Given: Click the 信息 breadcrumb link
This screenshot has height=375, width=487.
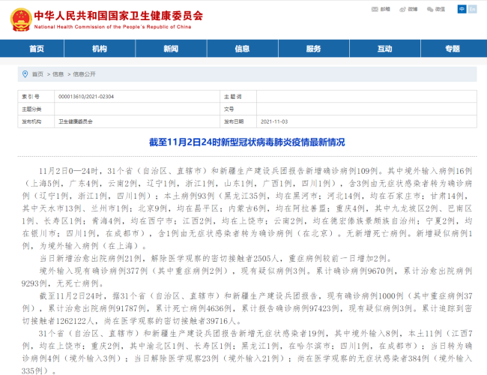Looking at the screenshot, I should (58, 74).
